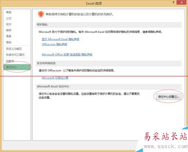
Task: Switch to the 校对 section
Action: [9, 24]
